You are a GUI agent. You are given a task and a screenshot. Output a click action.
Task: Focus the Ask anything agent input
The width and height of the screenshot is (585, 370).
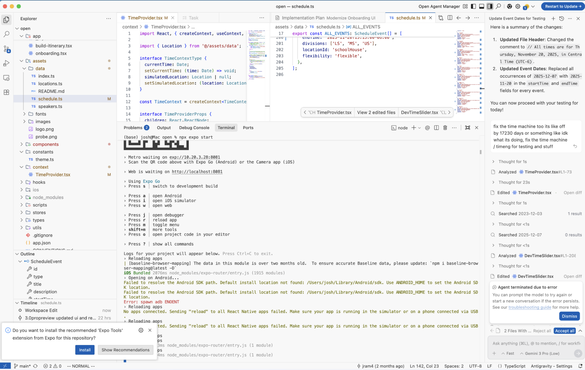pyautogui.click(x=536, y=343)
